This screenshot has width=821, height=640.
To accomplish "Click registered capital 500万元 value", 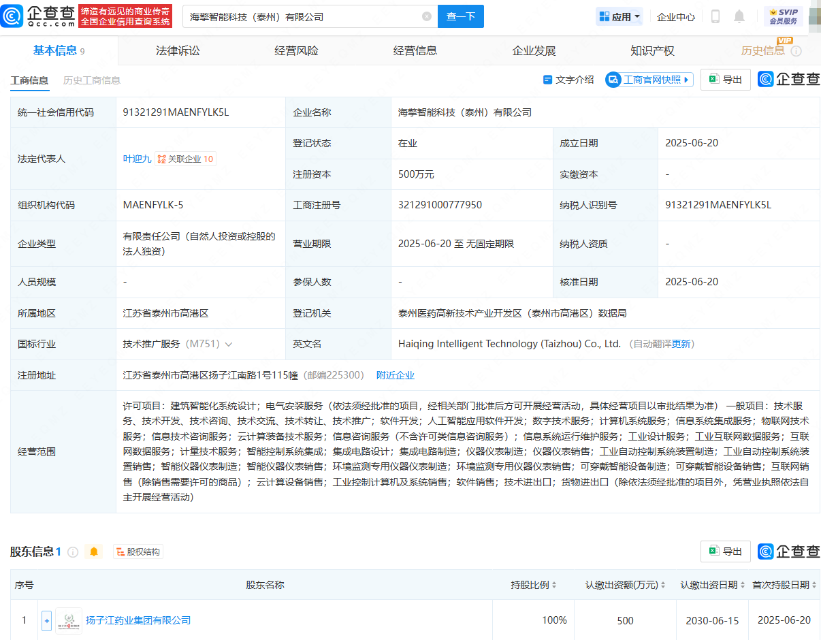I will (416, 174).
